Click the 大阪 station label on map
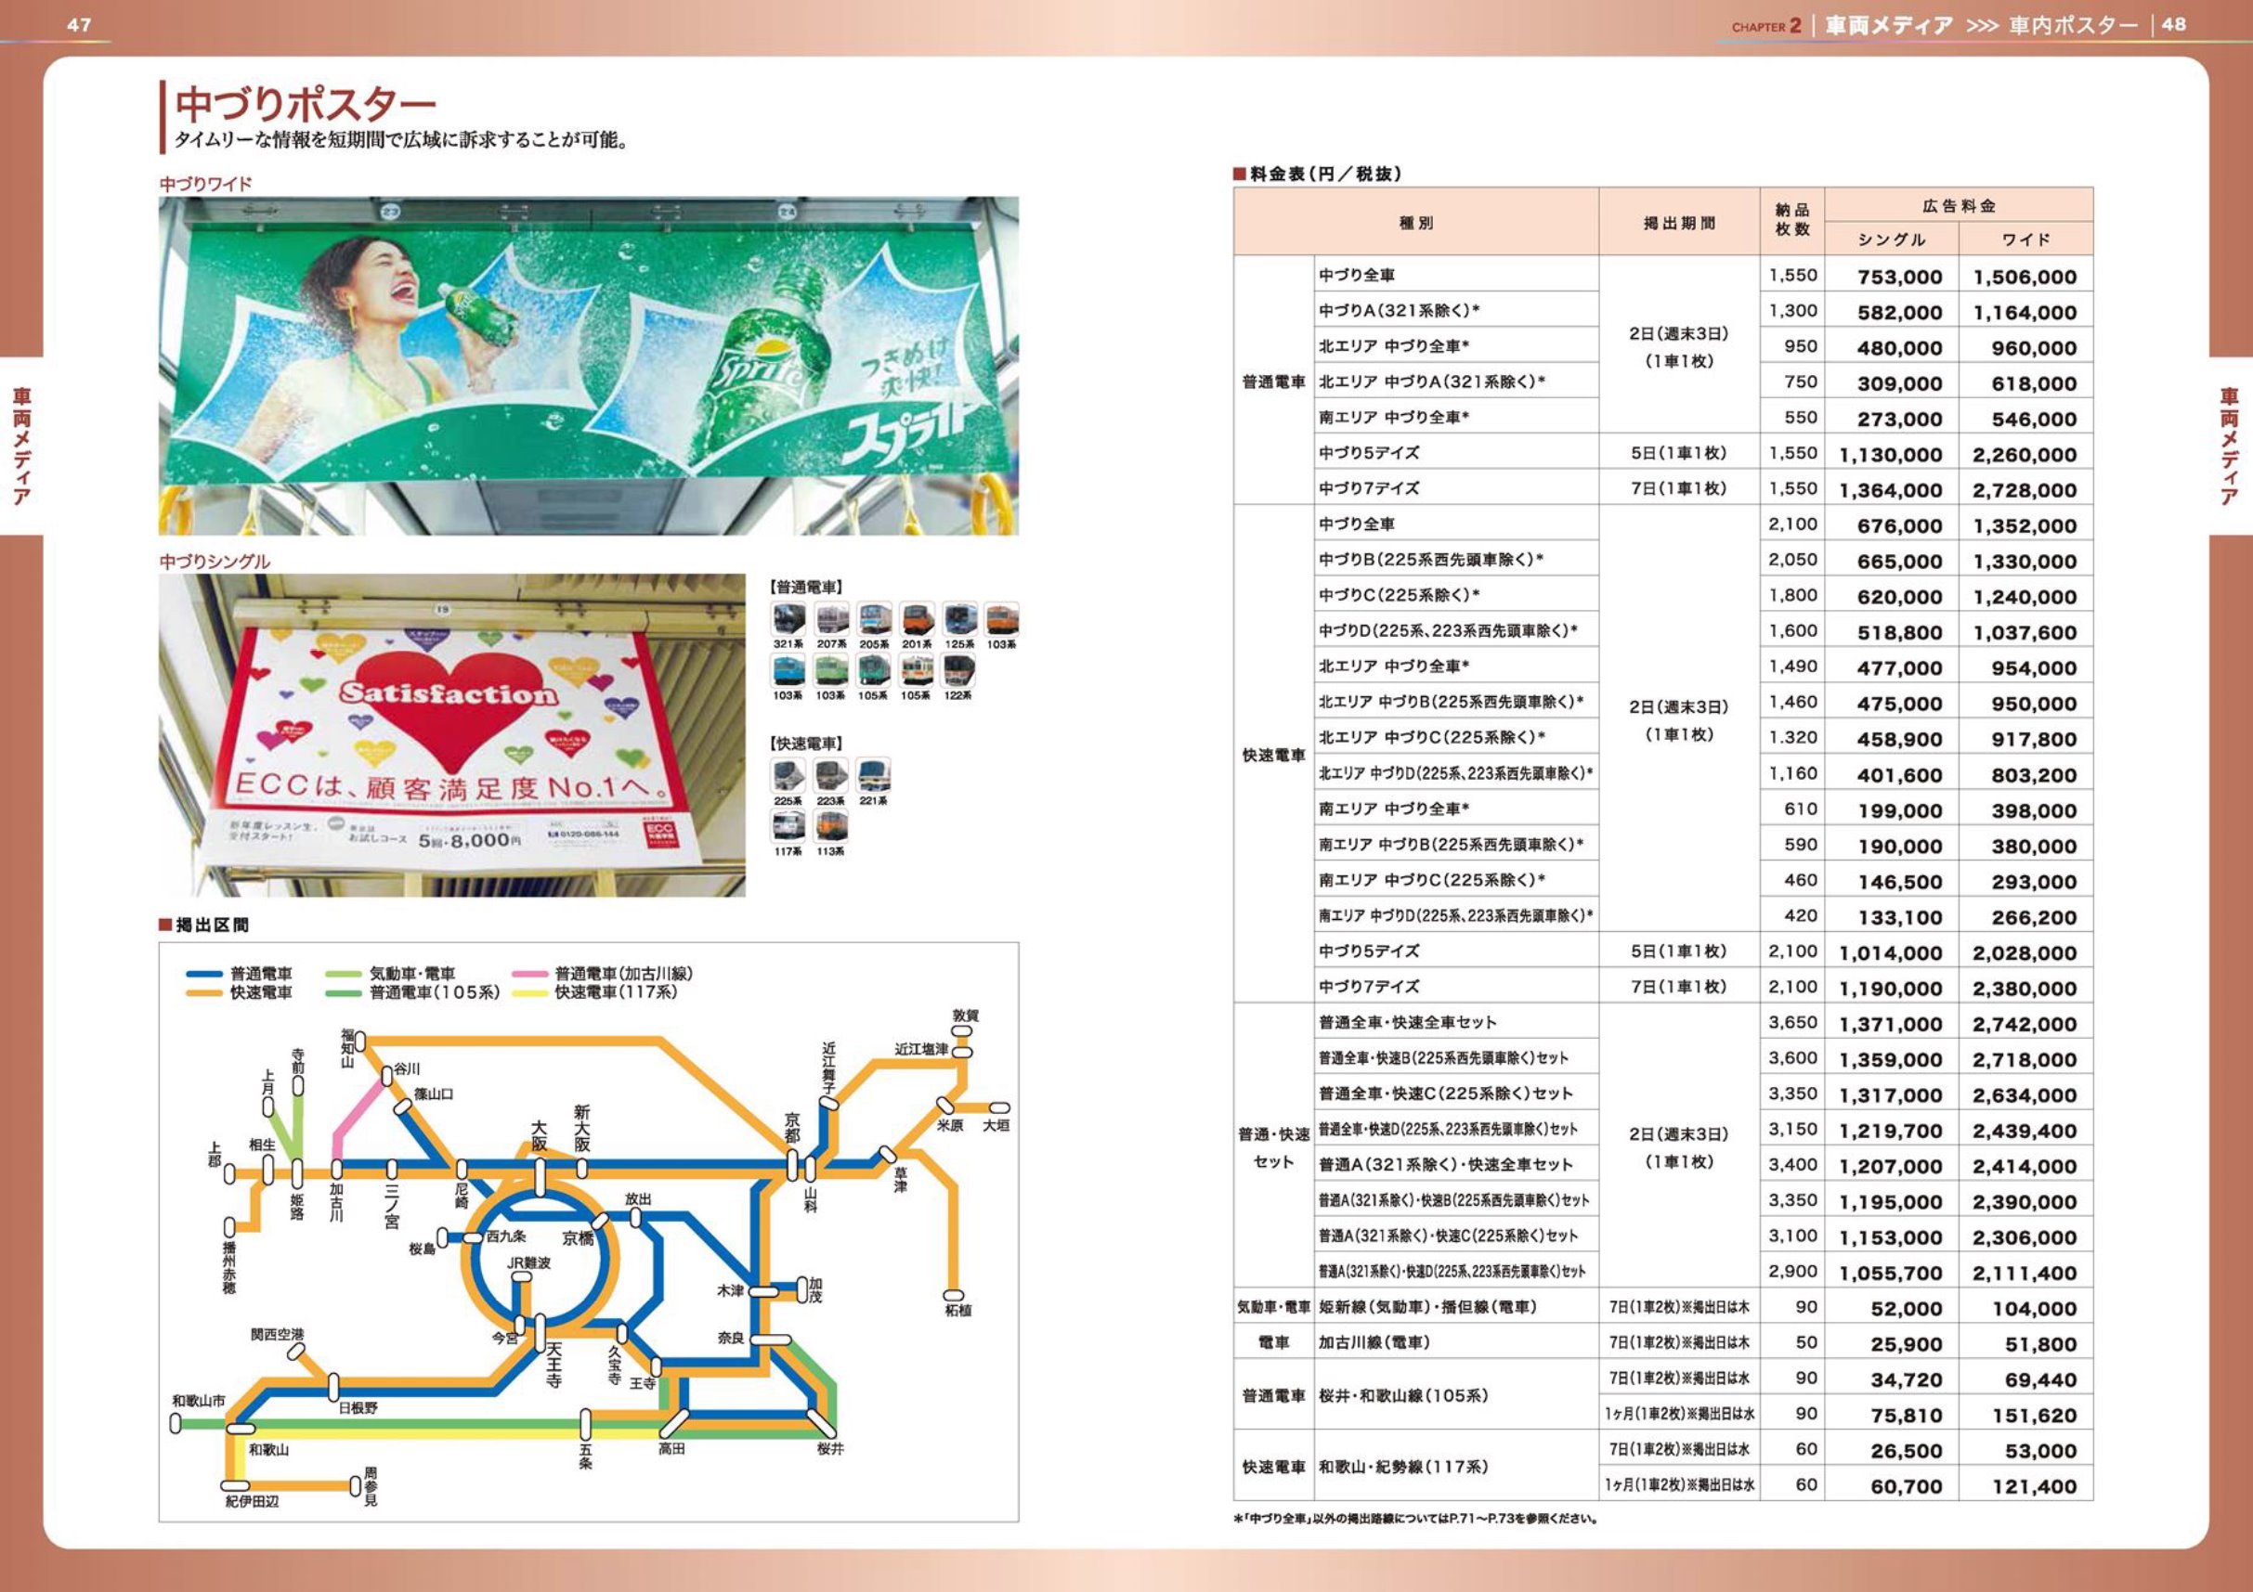The height and width of the screenshot is (1592, 2253). click(x=539, y=1136)
